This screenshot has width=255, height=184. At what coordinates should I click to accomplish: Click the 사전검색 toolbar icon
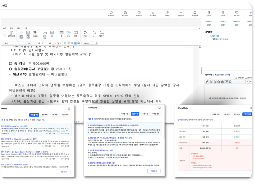(x=195, y=14)
